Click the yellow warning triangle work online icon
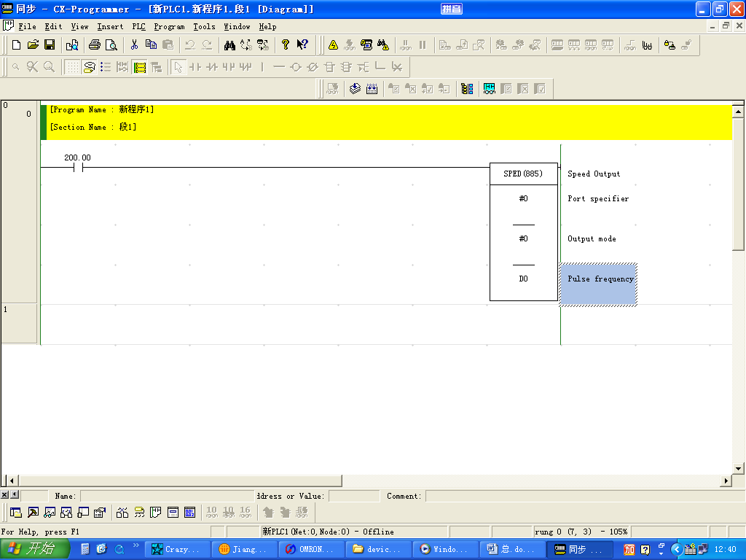The image size is (746, 560). click(x=333, y=44)
